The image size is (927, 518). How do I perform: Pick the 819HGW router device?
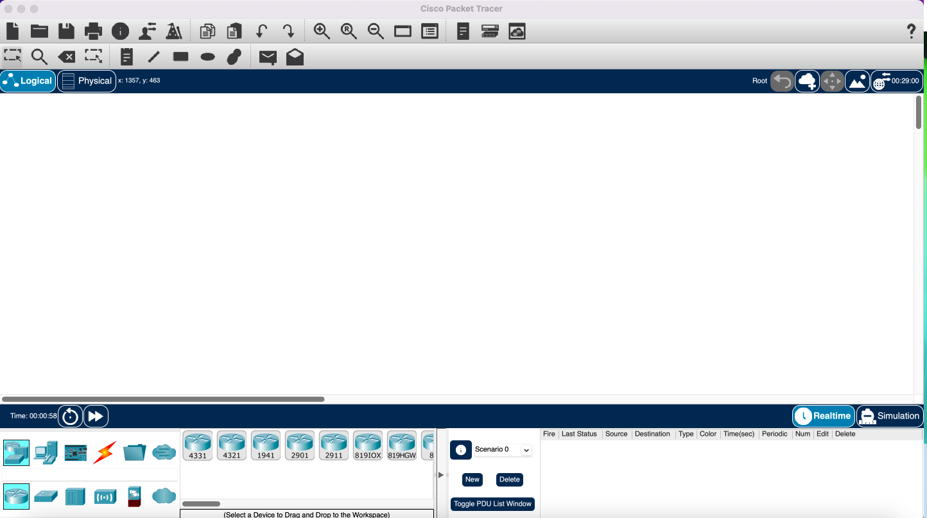pos(402,445)
